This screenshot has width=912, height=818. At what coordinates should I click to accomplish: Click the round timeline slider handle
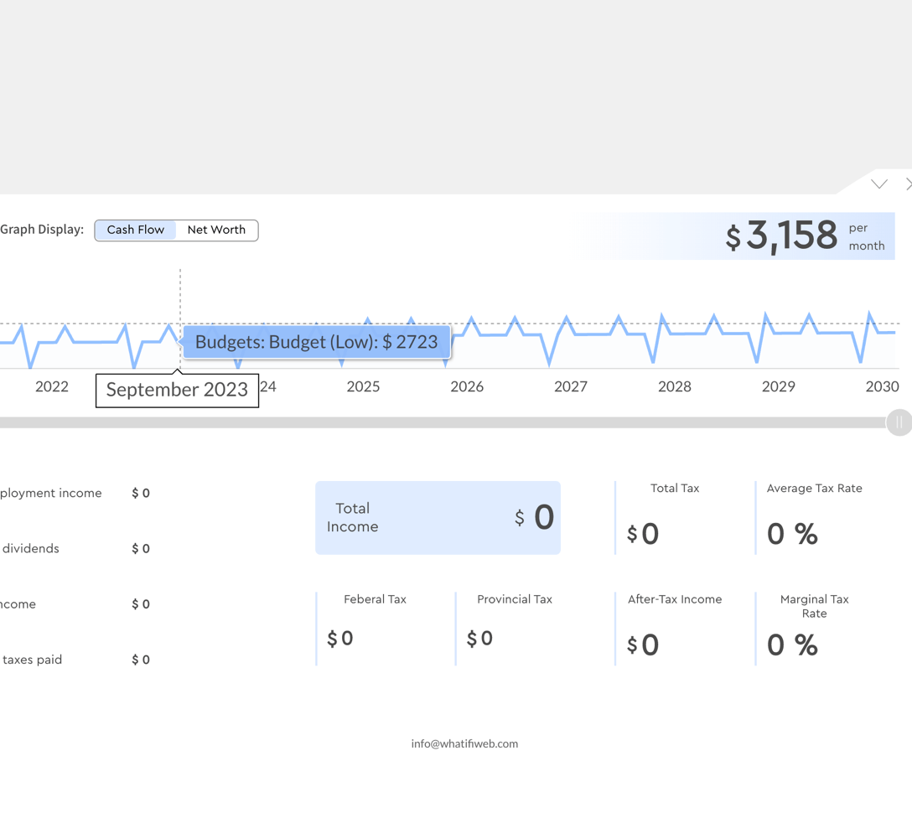click(x=899, y=422)
